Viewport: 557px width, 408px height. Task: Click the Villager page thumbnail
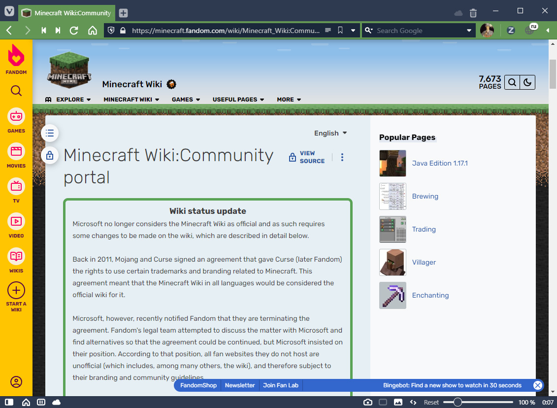coord(393,262)
